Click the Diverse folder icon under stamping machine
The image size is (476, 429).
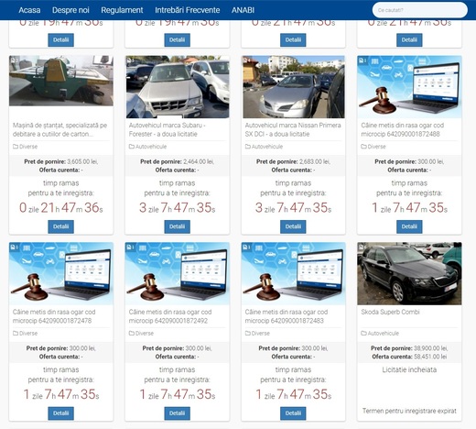coord(16,147)
